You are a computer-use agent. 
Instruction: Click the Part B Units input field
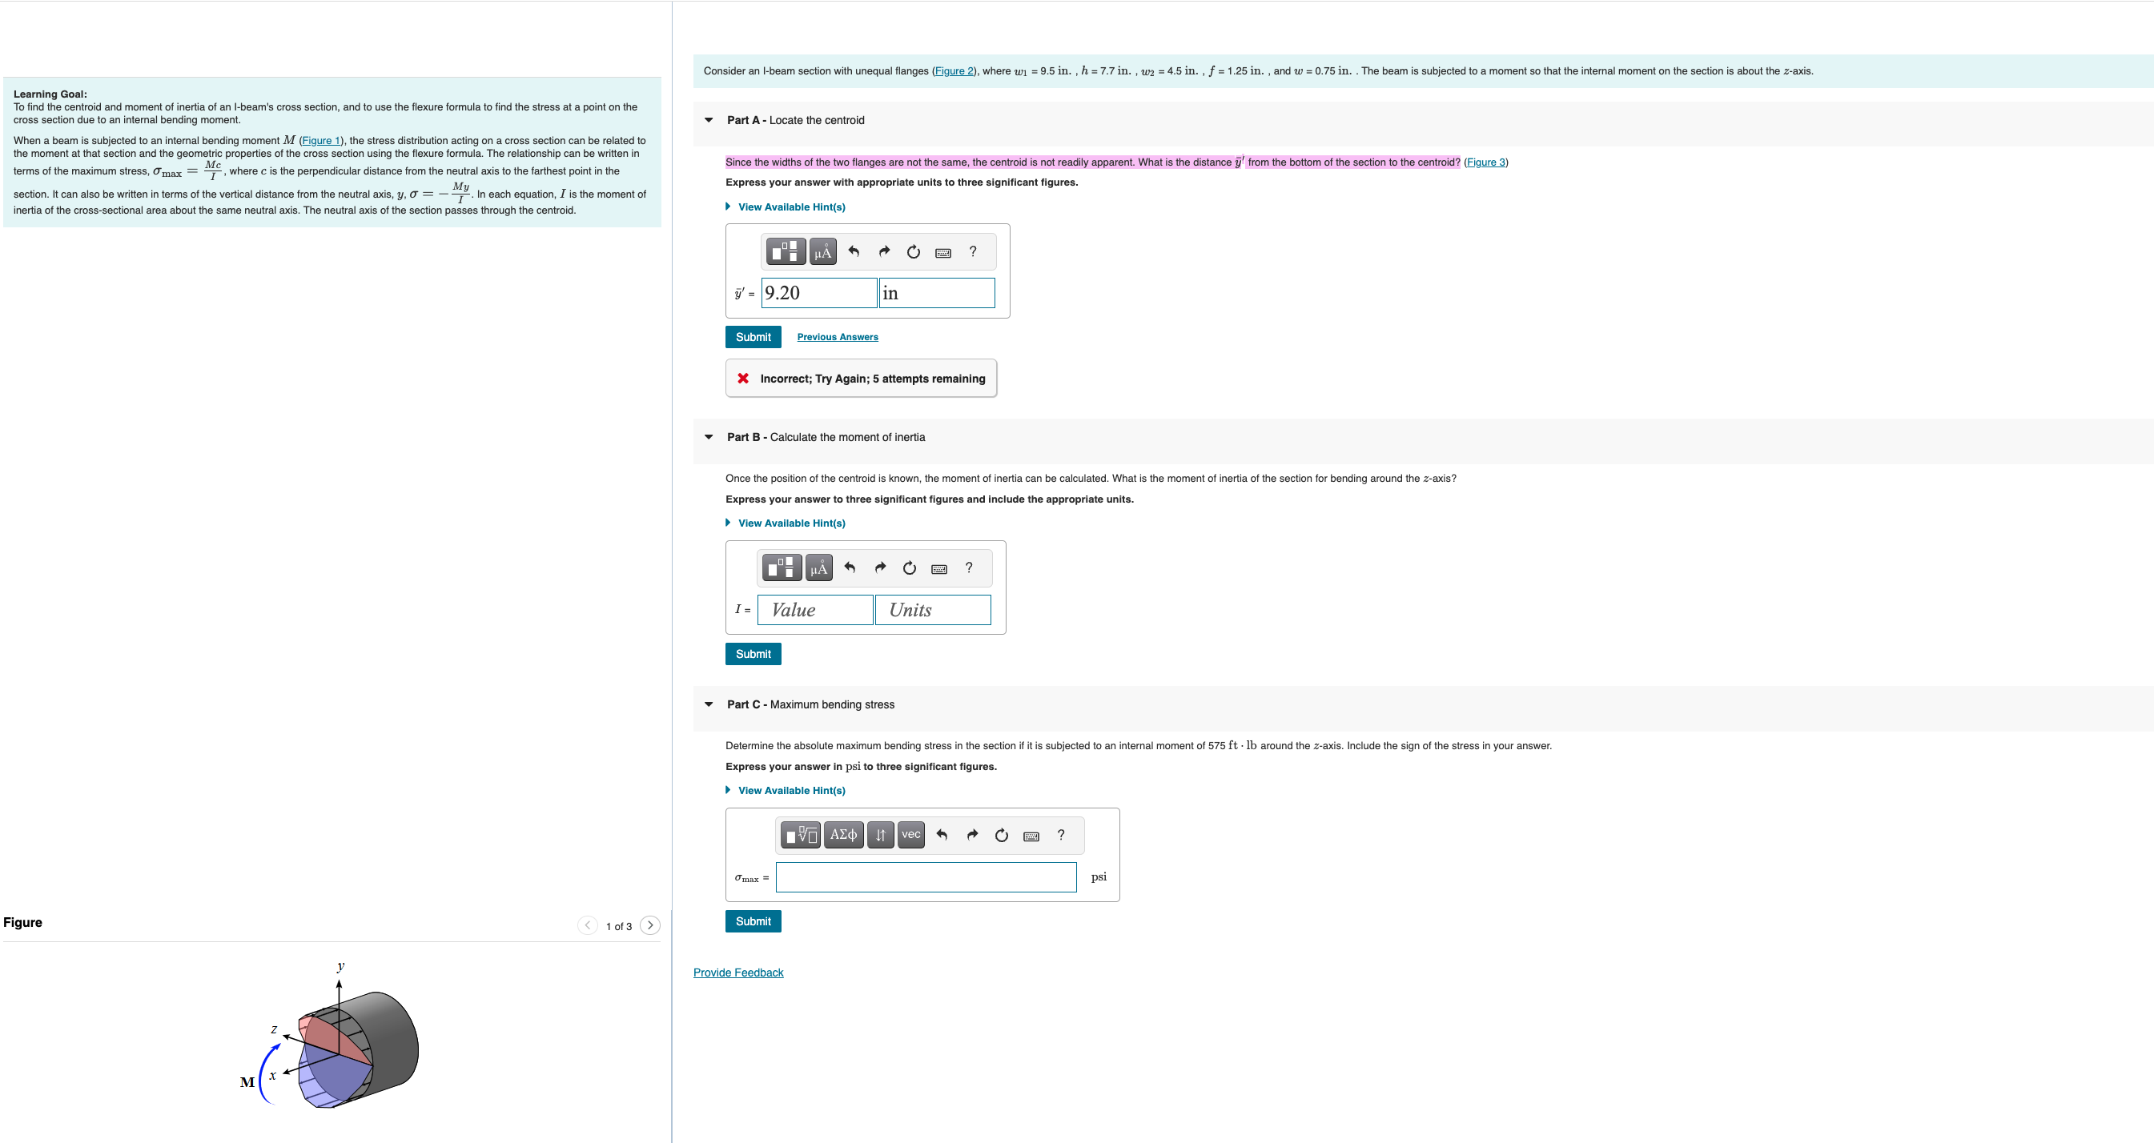coord(932,610)
